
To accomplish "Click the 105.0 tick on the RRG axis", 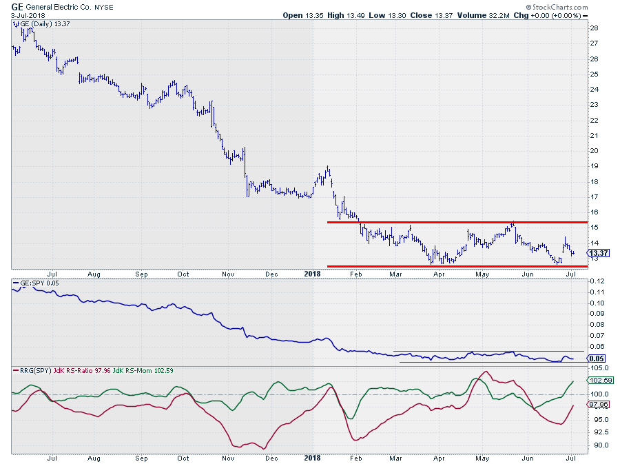I will tap(600, 368).
